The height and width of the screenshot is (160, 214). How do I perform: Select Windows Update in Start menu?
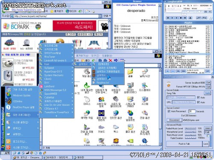(x=22, y=96)
